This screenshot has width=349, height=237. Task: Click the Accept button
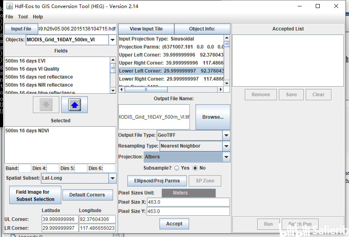174,224
